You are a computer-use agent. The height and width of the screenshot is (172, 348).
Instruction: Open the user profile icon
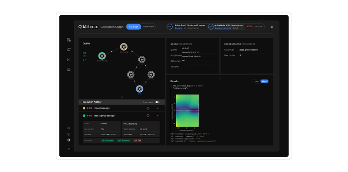272,27
